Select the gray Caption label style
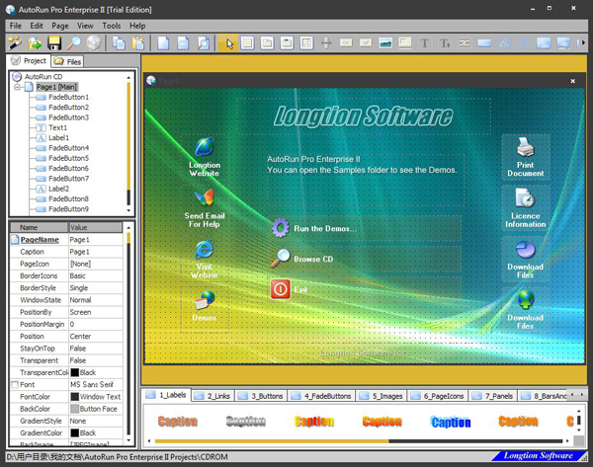This screenshot has width=593, height=467. (x=246, y=421)
